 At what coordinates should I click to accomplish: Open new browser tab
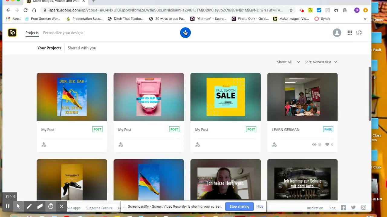tap(94, 2)
